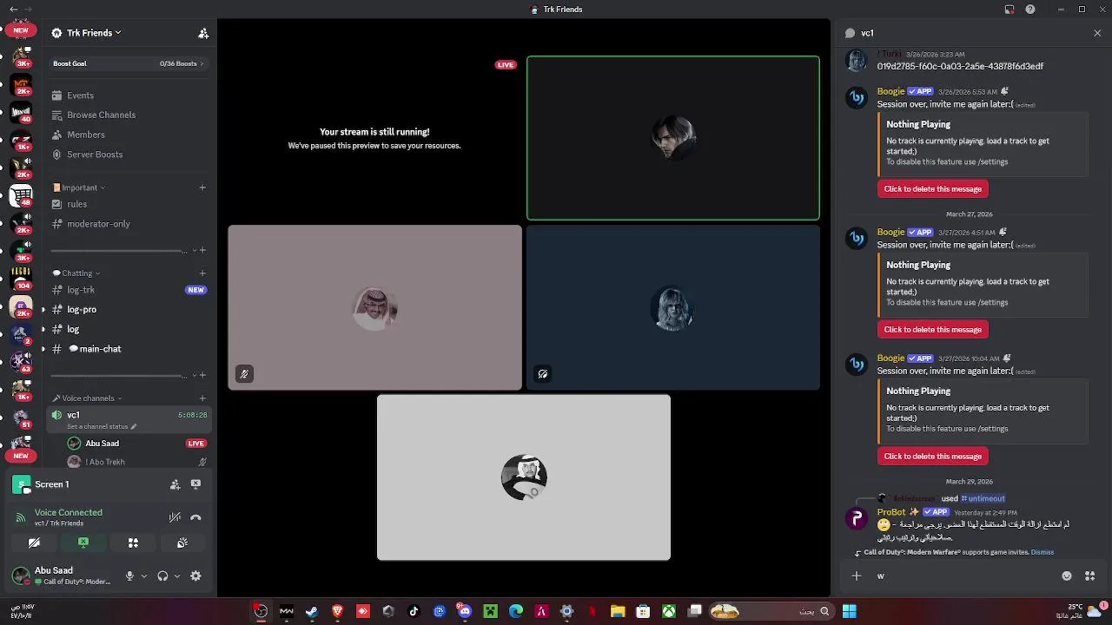1112x625 pixels.
Task: Open the inbox icon in title bar
Action: [1009, 10]
